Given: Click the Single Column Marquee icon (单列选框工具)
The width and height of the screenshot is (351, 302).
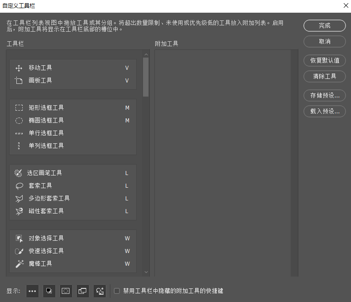Looking at the screenshot, I should pyautogui.click(x=19, y=146).
